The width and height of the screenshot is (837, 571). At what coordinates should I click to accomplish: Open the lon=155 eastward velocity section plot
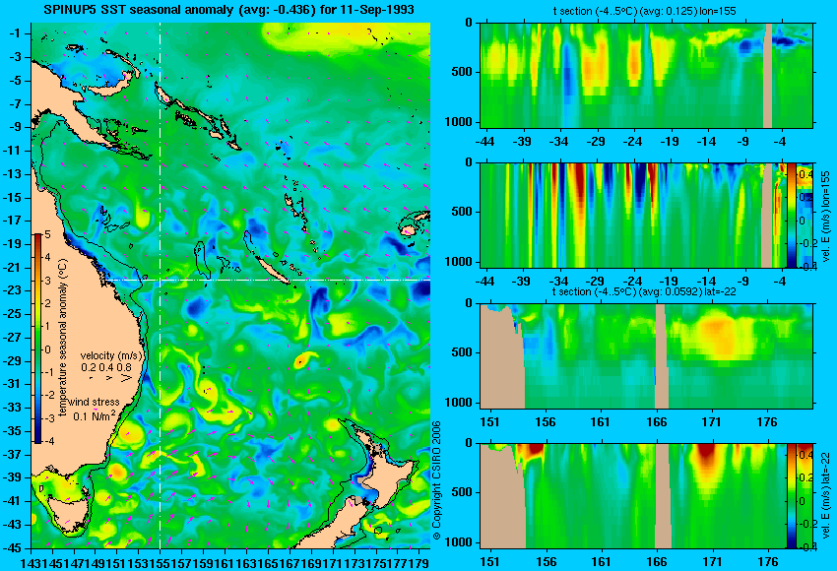pyautogui.click(x=633, y=216)
